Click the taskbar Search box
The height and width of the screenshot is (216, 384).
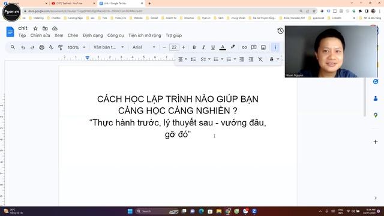pos(157,211)
